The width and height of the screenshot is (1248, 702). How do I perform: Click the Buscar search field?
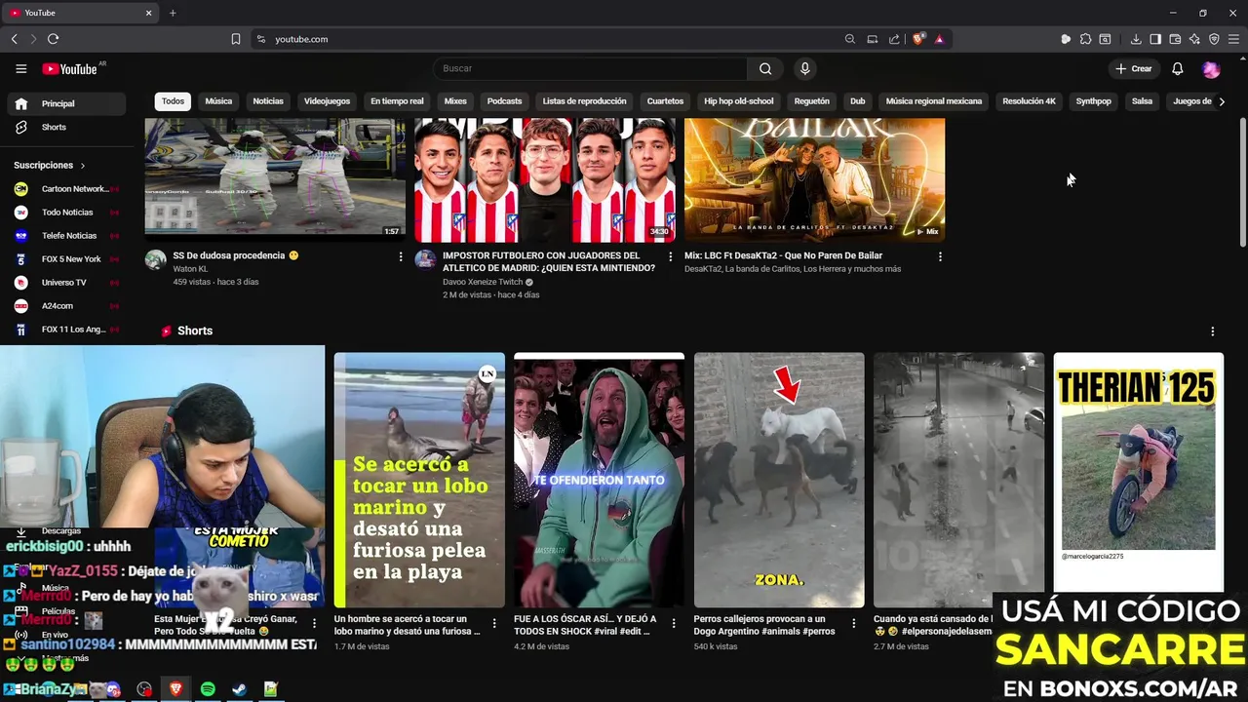[x=591, y=68]
